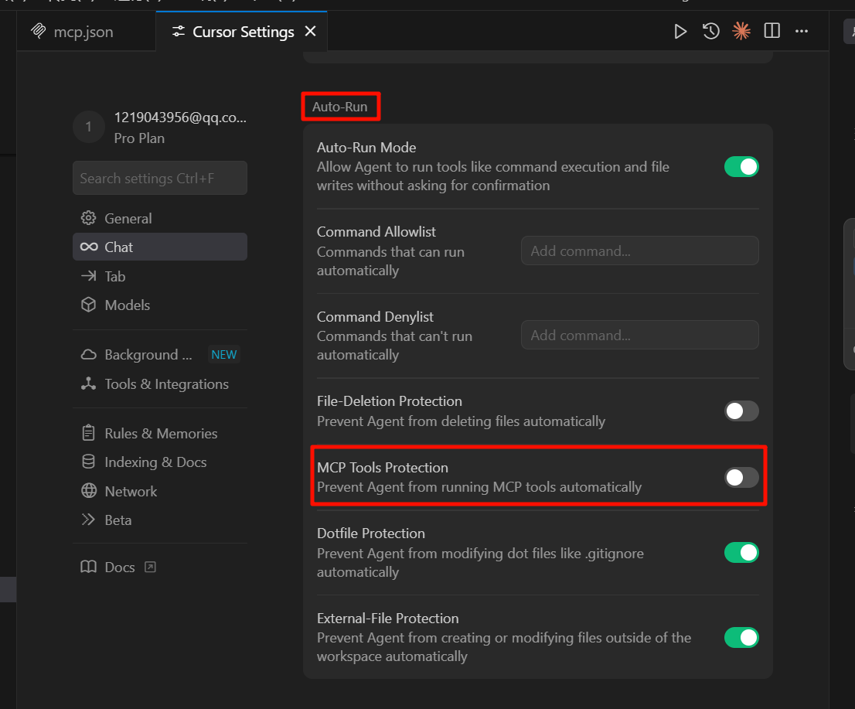The height and width of the screenshot is (709, 855).
Task: Click the Auto-Run section heading
Action: click(x=339, y=107)
